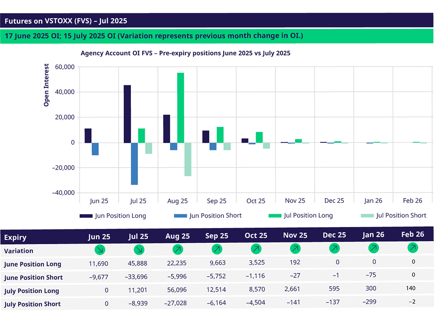Click the tall green Aug 25 long bar
The image size is (434, 323).
[181, 108]
